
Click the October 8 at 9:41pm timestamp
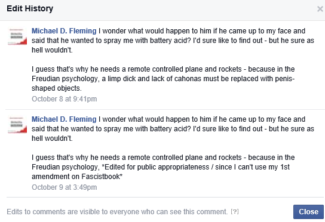(x=65, y=99)
